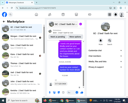Select the GC conversation in the list
Screen dimensions: 128x103
pos(22,29)
